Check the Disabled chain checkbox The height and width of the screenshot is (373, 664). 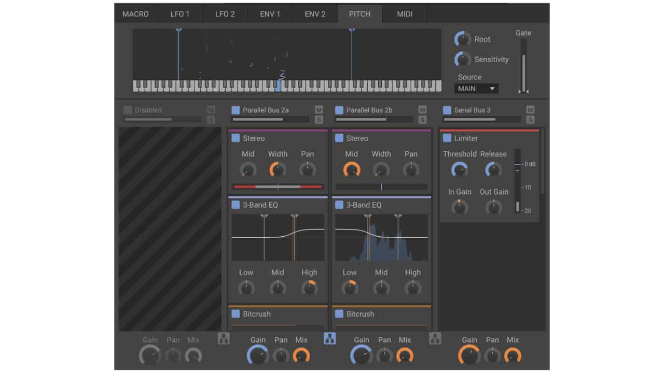click(126, 110)
